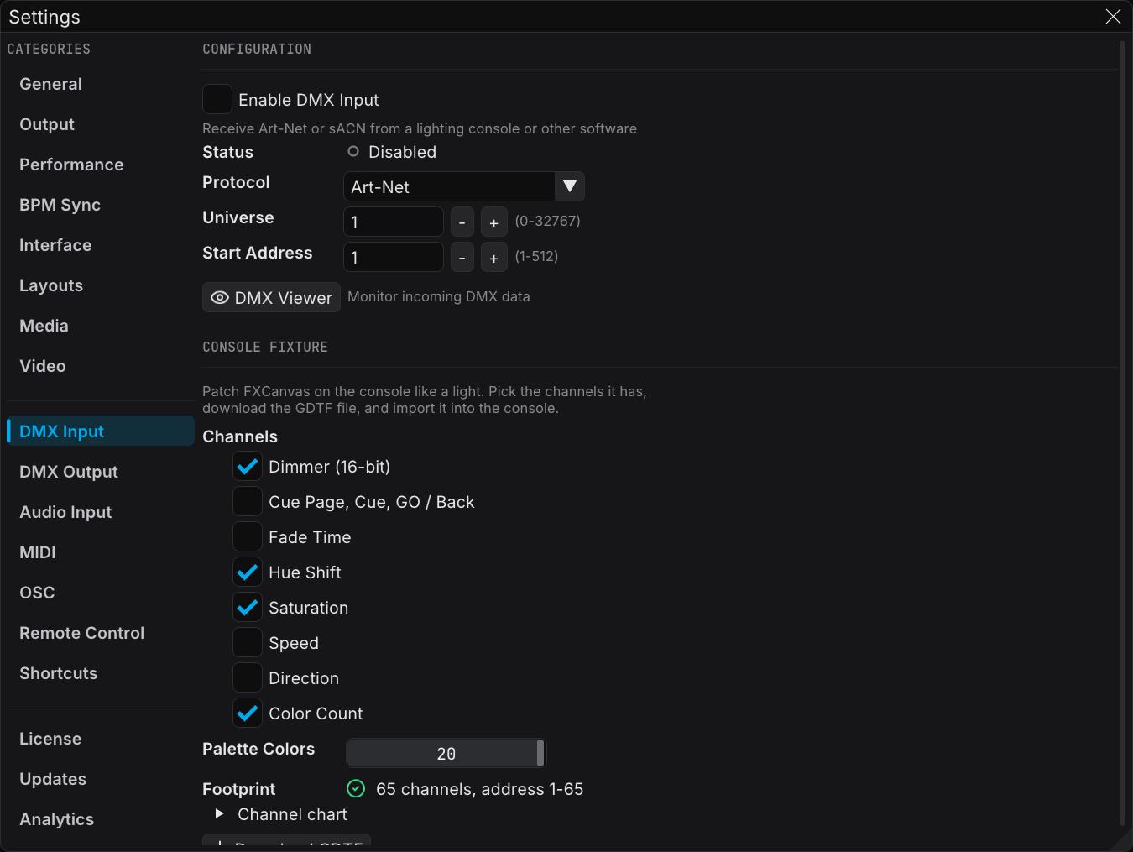Open the Analytics category
The height and width of the screenshot is (852, 1133).
point(101,819)
